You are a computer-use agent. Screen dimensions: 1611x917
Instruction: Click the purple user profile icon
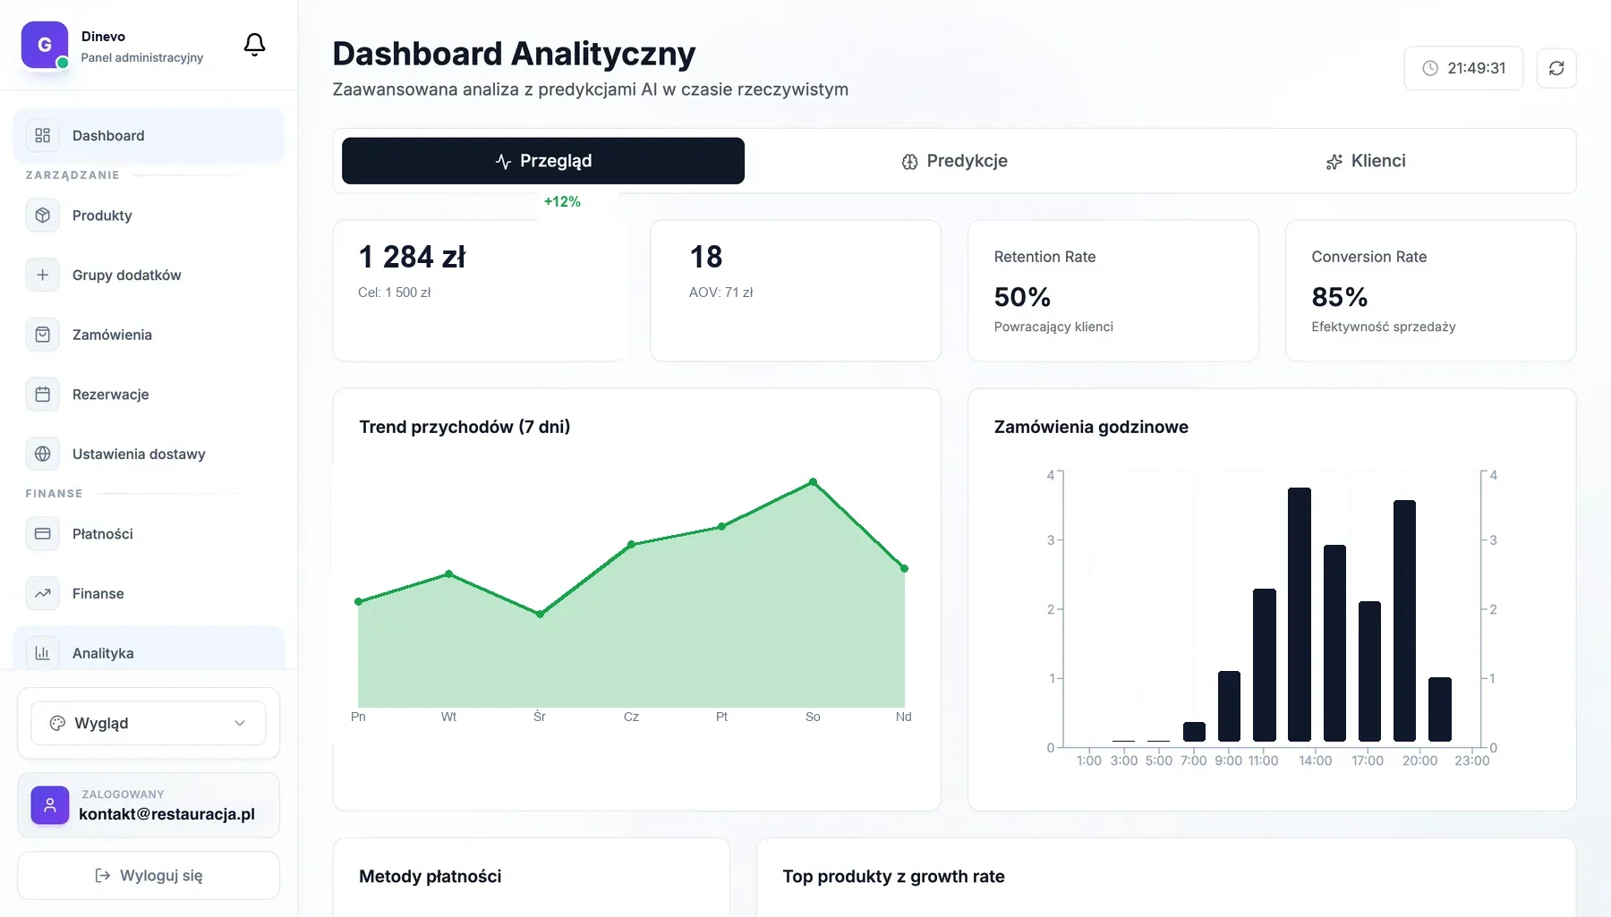(x=50, y=805)
